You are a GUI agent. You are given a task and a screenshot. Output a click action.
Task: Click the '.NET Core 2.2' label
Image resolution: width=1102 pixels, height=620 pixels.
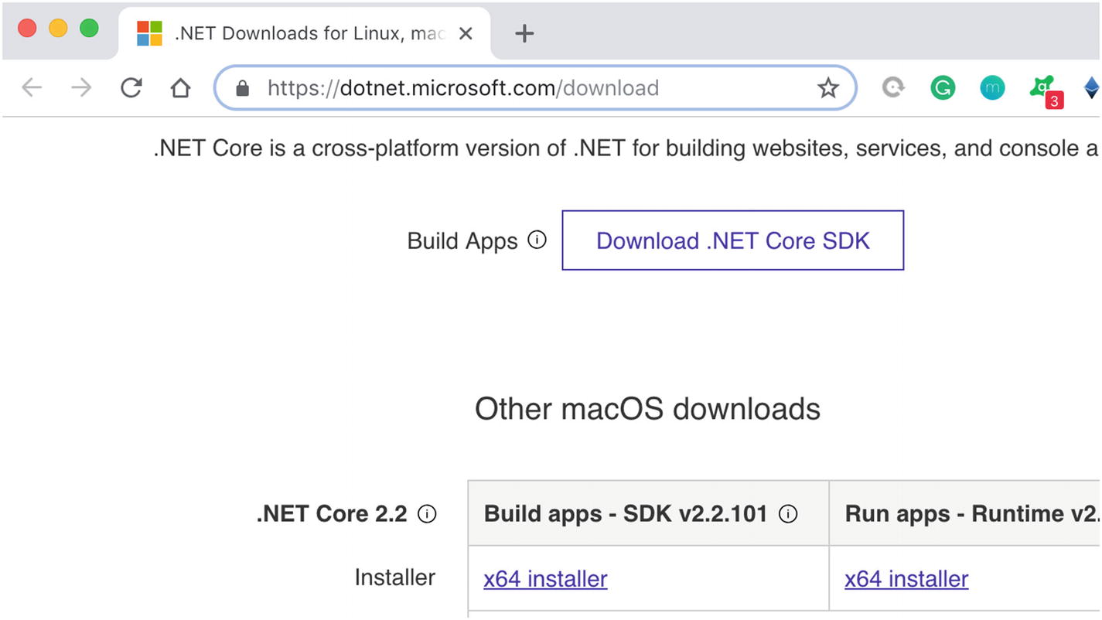[332, 513]
